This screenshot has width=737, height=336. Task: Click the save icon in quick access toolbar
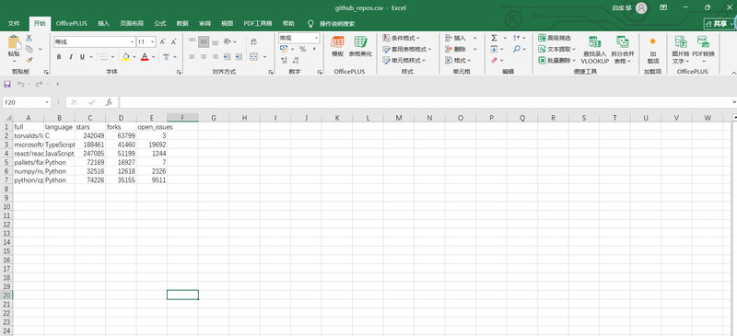[7, 84]
